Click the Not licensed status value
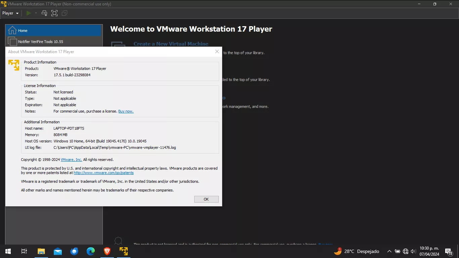 coord(63,92)
